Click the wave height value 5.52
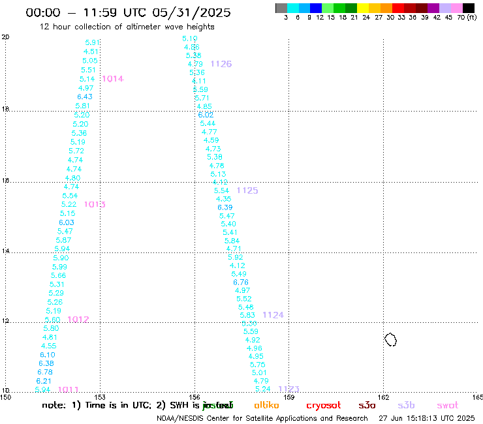This screenshot has height=424, width=483. (x=244, y=299)
